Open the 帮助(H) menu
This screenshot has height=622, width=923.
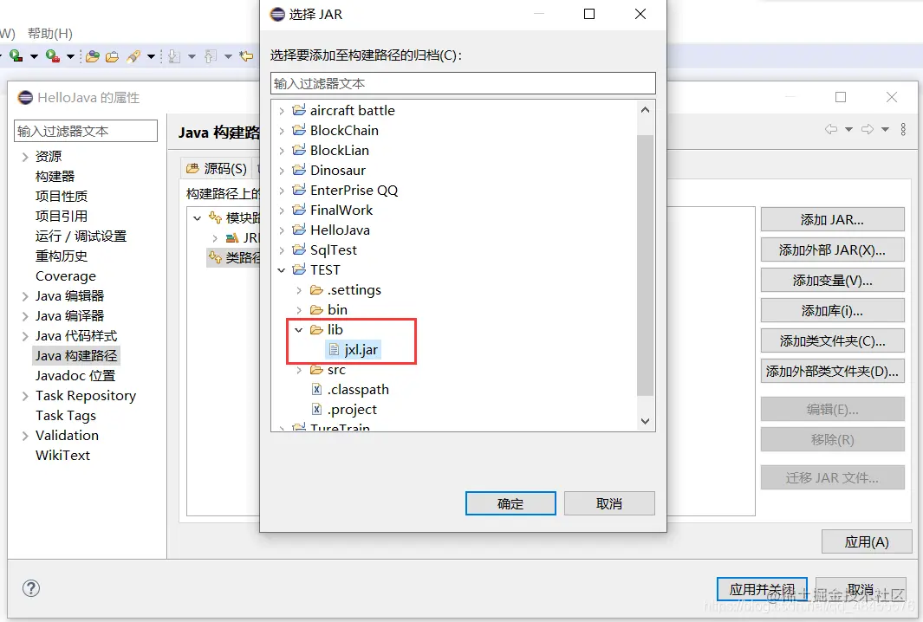click(50, 34)
